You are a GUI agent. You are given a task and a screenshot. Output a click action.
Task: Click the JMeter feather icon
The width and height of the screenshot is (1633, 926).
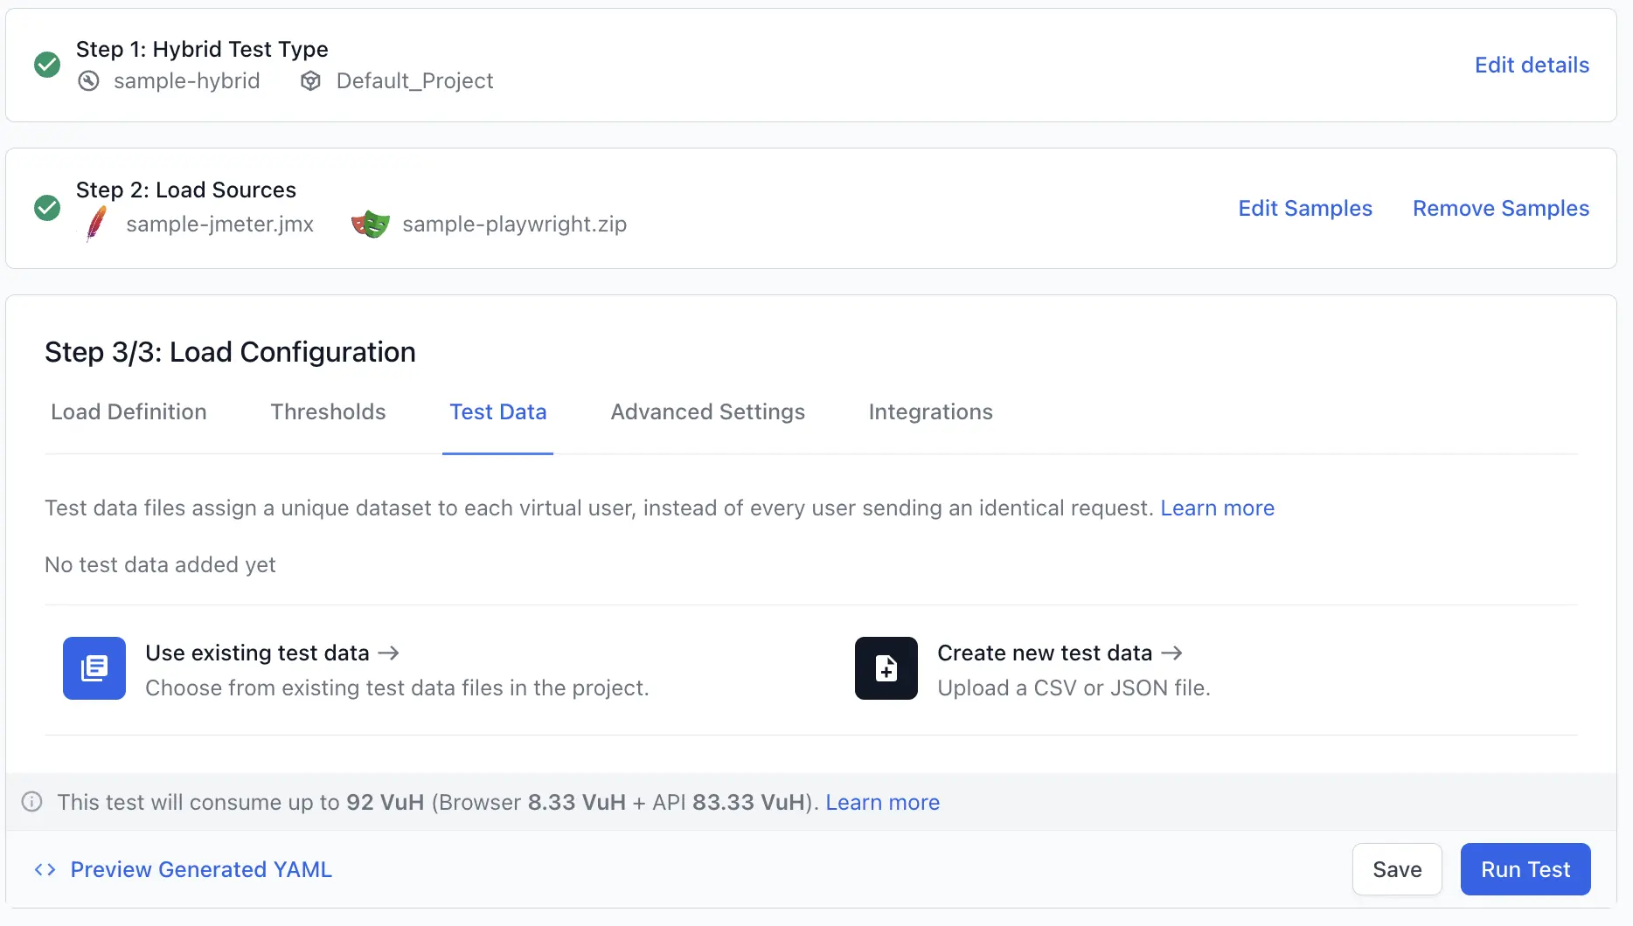click(x=96, y=224)
